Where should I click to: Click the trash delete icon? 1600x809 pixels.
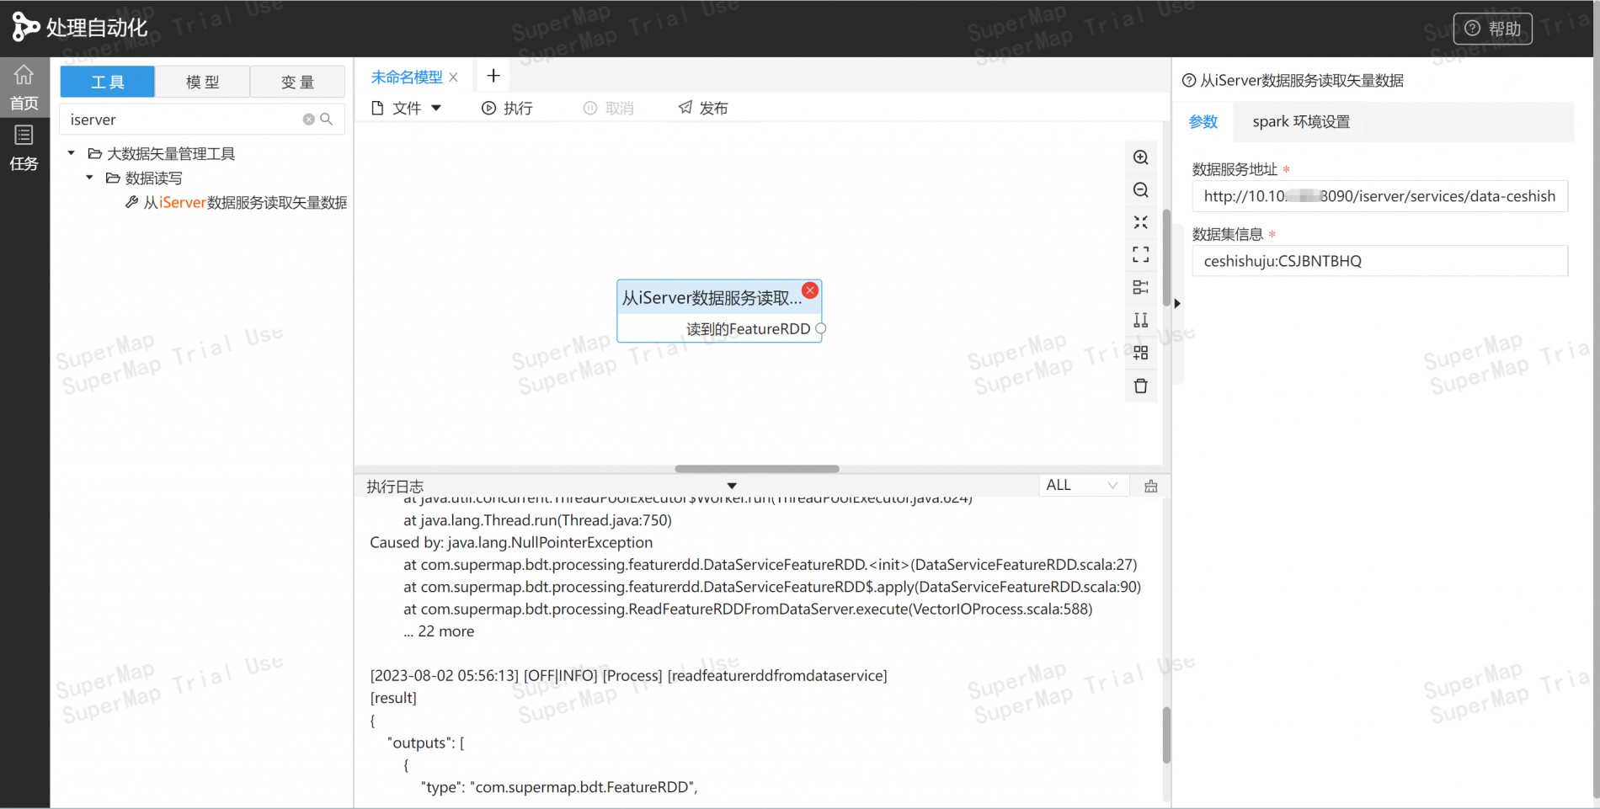[x=1140, y=386]
